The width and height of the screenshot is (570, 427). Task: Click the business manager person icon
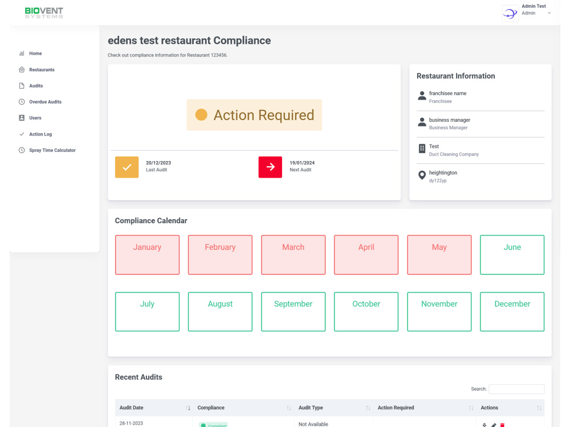click(422, 122)
